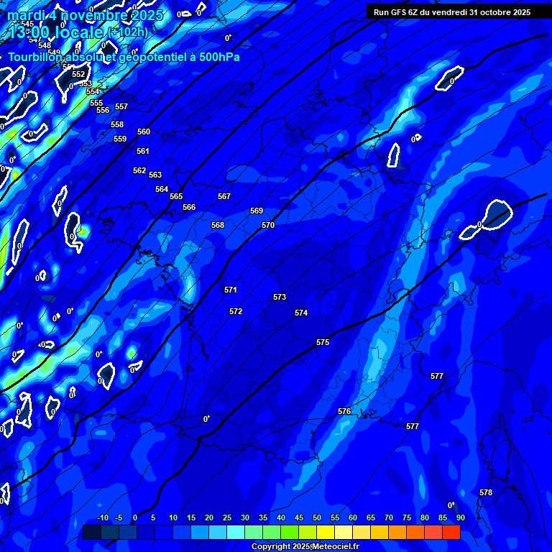Select the 'Tourbillon absolu et géopotentiel' subtitle
Screen dimensions: 552x552
124,57
